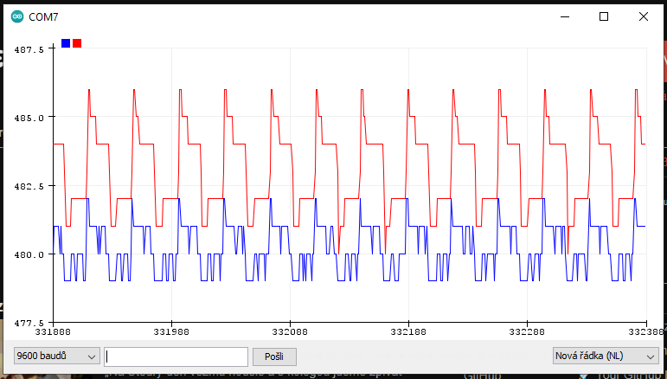Click the 332088 x-axis label
The height and width of the screenshot is (379, 667).
coord(290,331)
